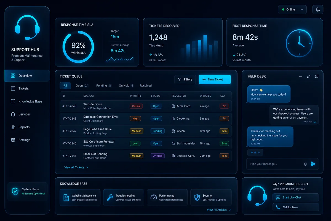Click the Umbrella Corp. globe icon
Image resolution: width=331 pixels, height=221 pixels.
173,156
